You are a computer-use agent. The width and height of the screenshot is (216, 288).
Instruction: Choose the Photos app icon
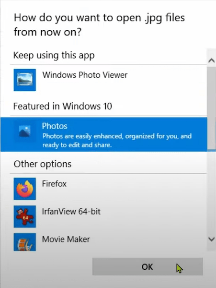(x=25, y=131)
